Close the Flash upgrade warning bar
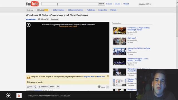The width and height of the screenshot is (178, 100). (108, 76)
